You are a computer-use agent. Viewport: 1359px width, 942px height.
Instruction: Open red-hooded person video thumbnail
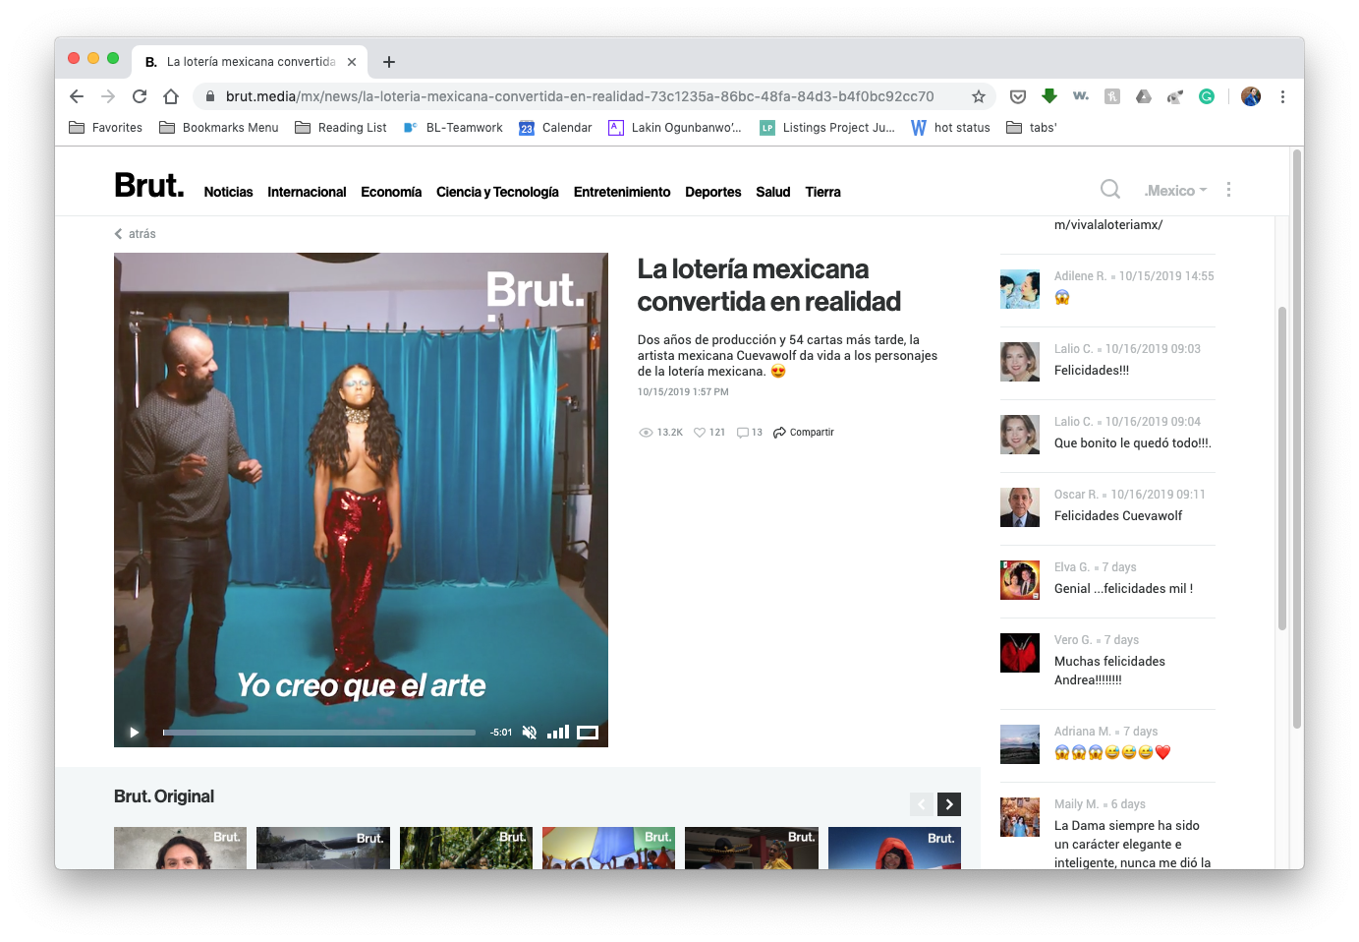894,848
